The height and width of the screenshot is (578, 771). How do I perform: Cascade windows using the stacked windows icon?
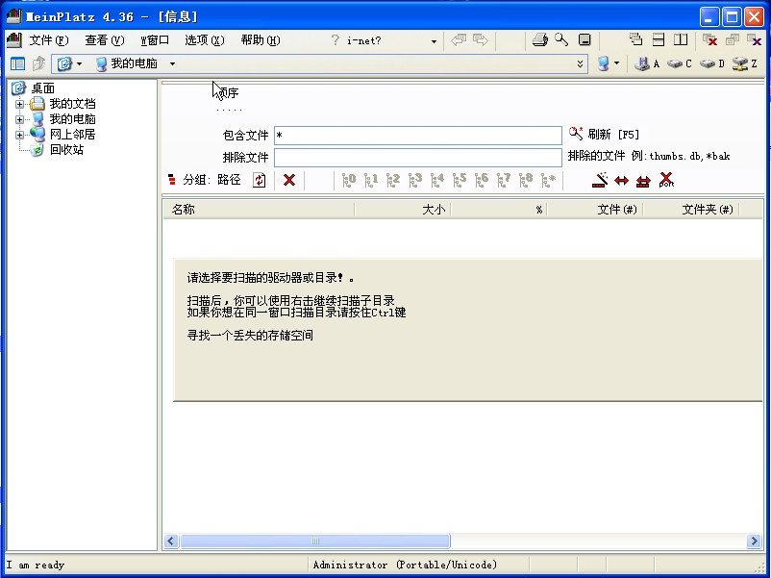pyautogui.click(x=635, y=39)
